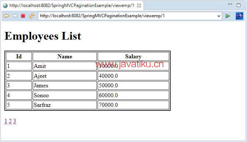247x142 pixels.
Task: Refresh the page with the refresh icon
Action: click(32, 16)
